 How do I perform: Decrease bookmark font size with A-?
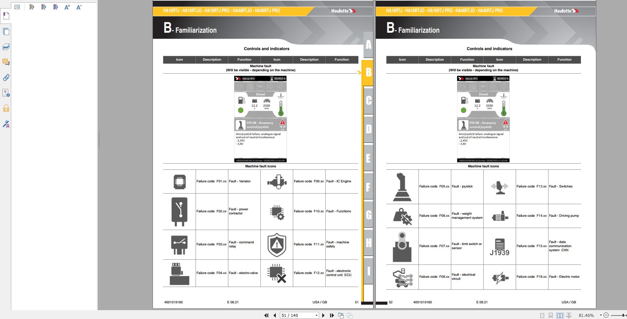pos(79,7)
